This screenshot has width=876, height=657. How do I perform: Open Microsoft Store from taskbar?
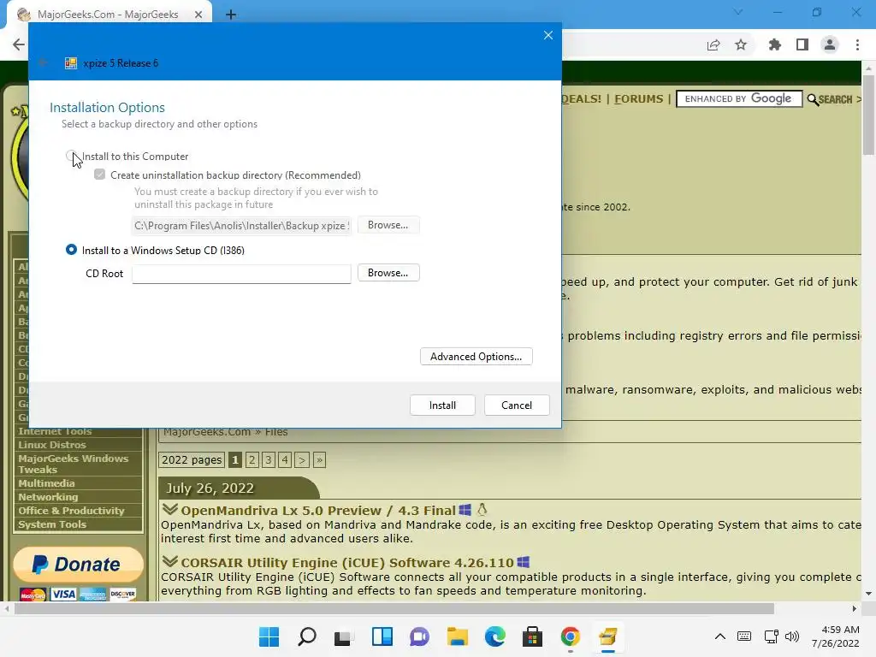click(x=532, y=636)
